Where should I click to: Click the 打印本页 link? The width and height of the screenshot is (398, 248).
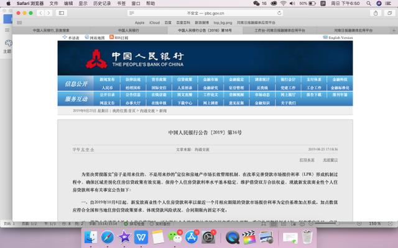(307, 160)
